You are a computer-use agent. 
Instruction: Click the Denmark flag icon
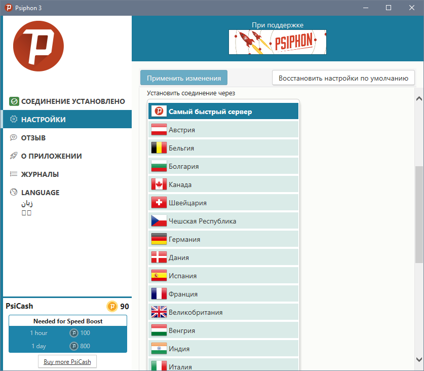click(x=159, y=257)
